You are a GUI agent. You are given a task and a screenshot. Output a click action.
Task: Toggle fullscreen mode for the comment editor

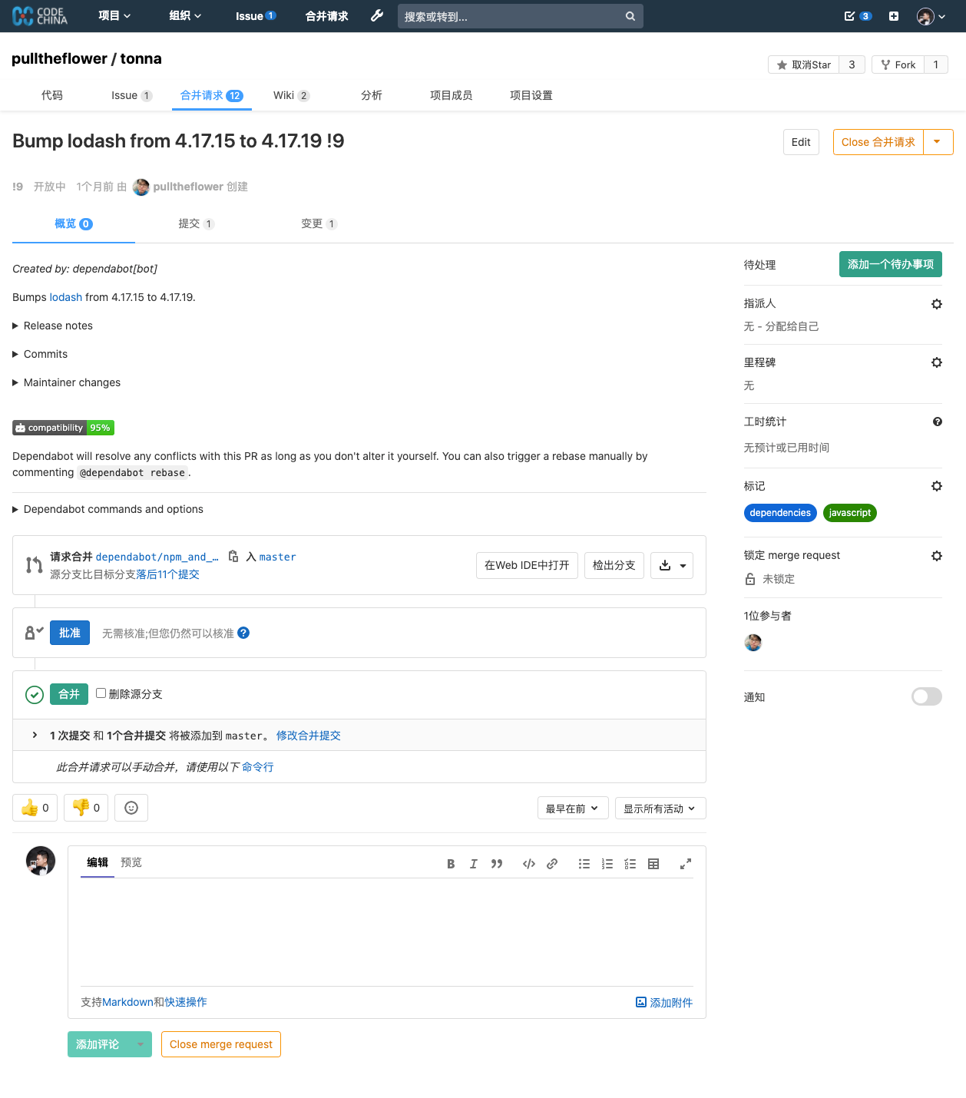[686, 864]
